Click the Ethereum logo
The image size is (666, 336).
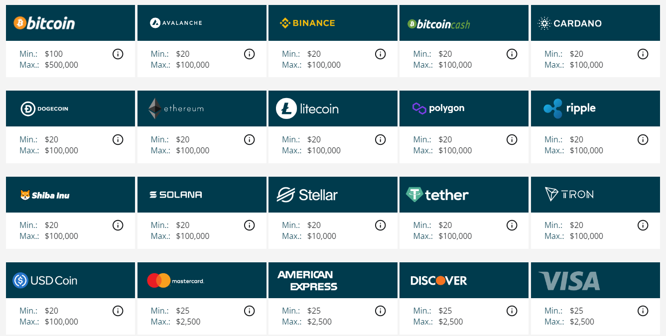[176, 108]
